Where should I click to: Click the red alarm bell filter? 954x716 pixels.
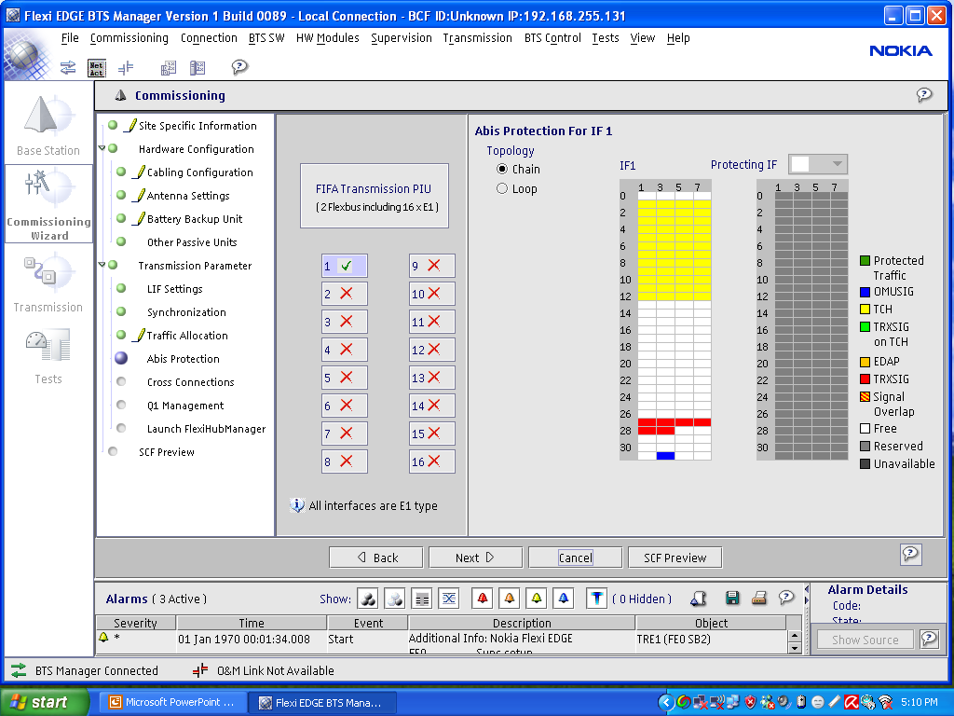click(x=482, y=599)
